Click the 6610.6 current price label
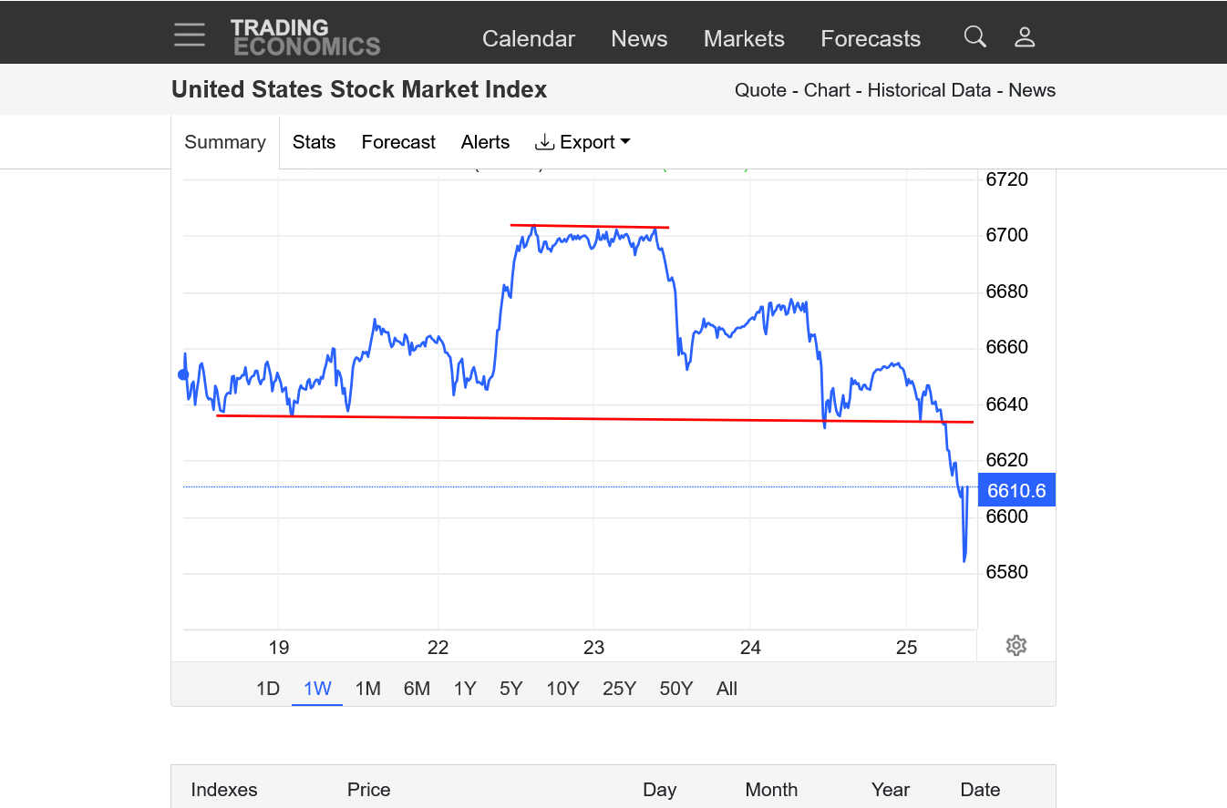This screenshot has height=808, width=1227. pos(1016,491)
